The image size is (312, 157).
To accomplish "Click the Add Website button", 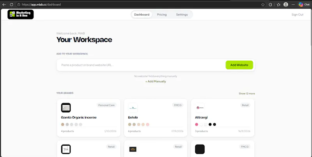I will coord(239,65).
